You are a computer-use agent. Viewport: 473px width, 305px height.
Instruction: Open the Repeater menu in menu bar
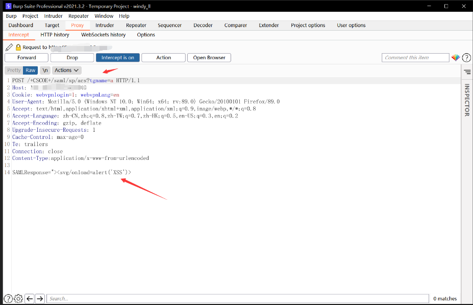pos(79,16)
